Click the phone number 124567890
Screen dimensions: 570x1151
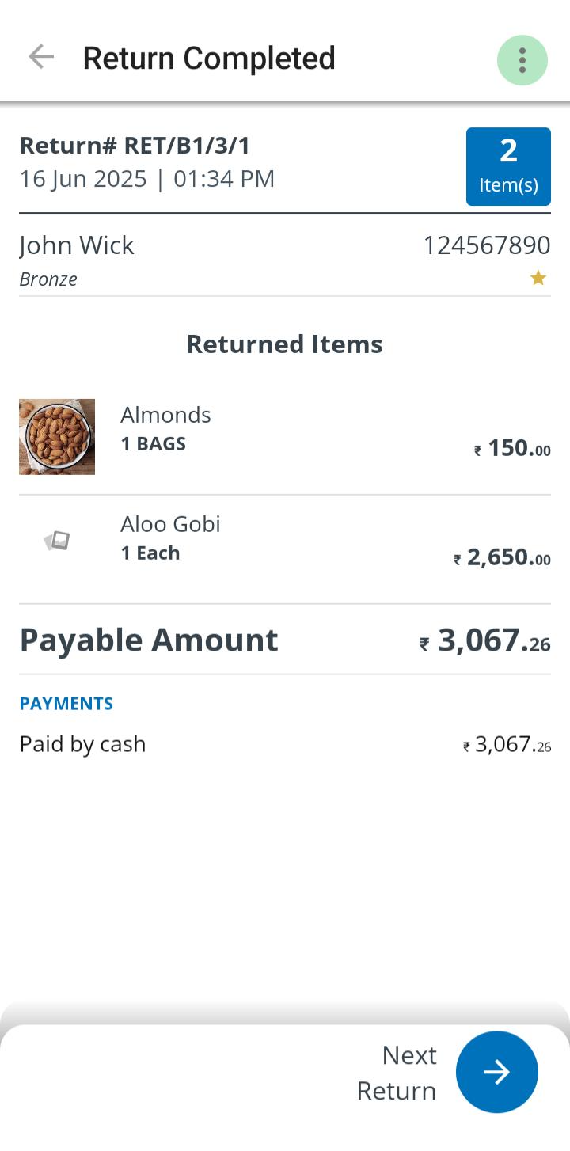(x=487, y=245)
